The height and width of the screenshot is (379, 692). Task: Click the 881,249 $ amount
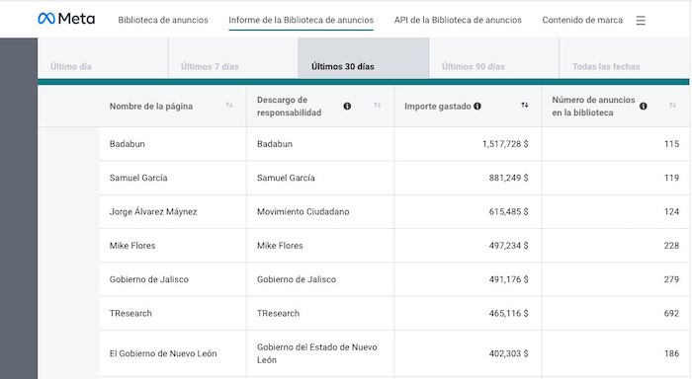tap(508, 178)
